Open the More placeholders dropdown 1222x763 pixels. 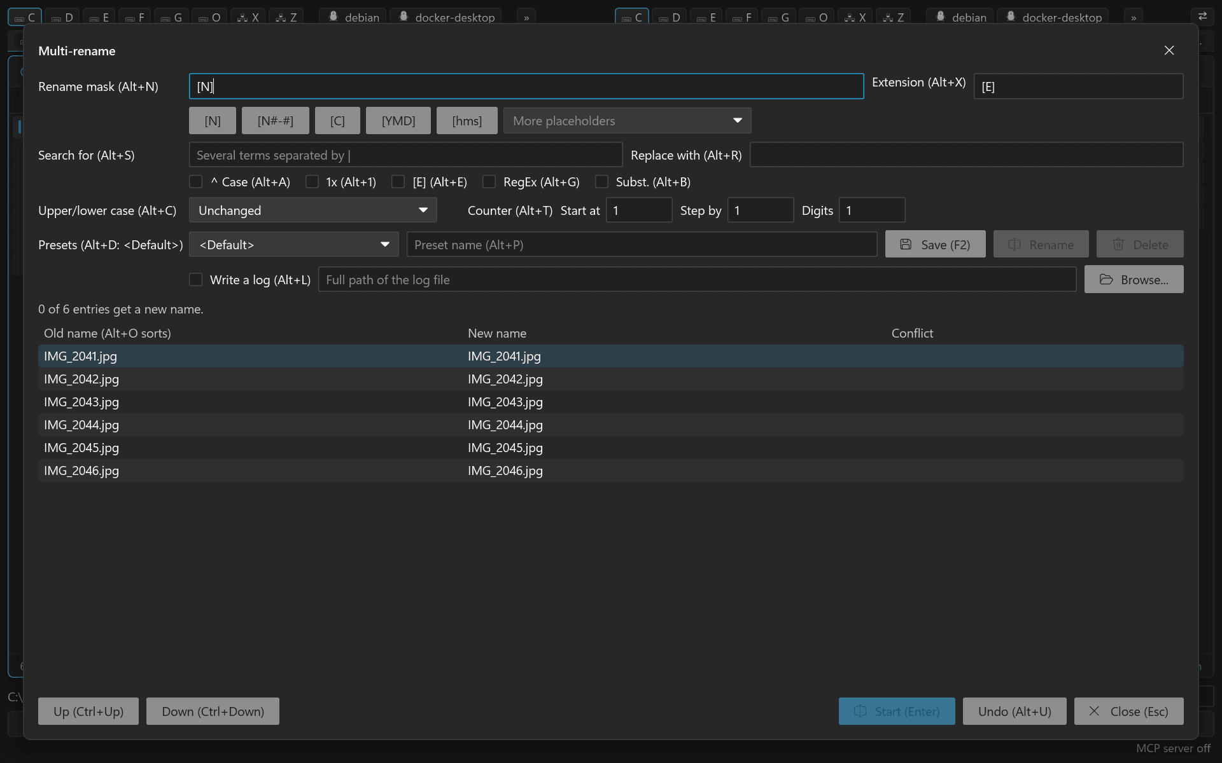point(628,121)
